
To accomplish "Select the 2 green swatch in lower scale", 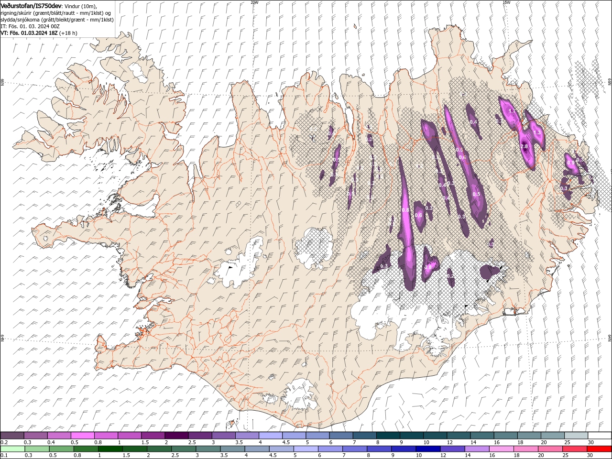I will click(159, 449).
